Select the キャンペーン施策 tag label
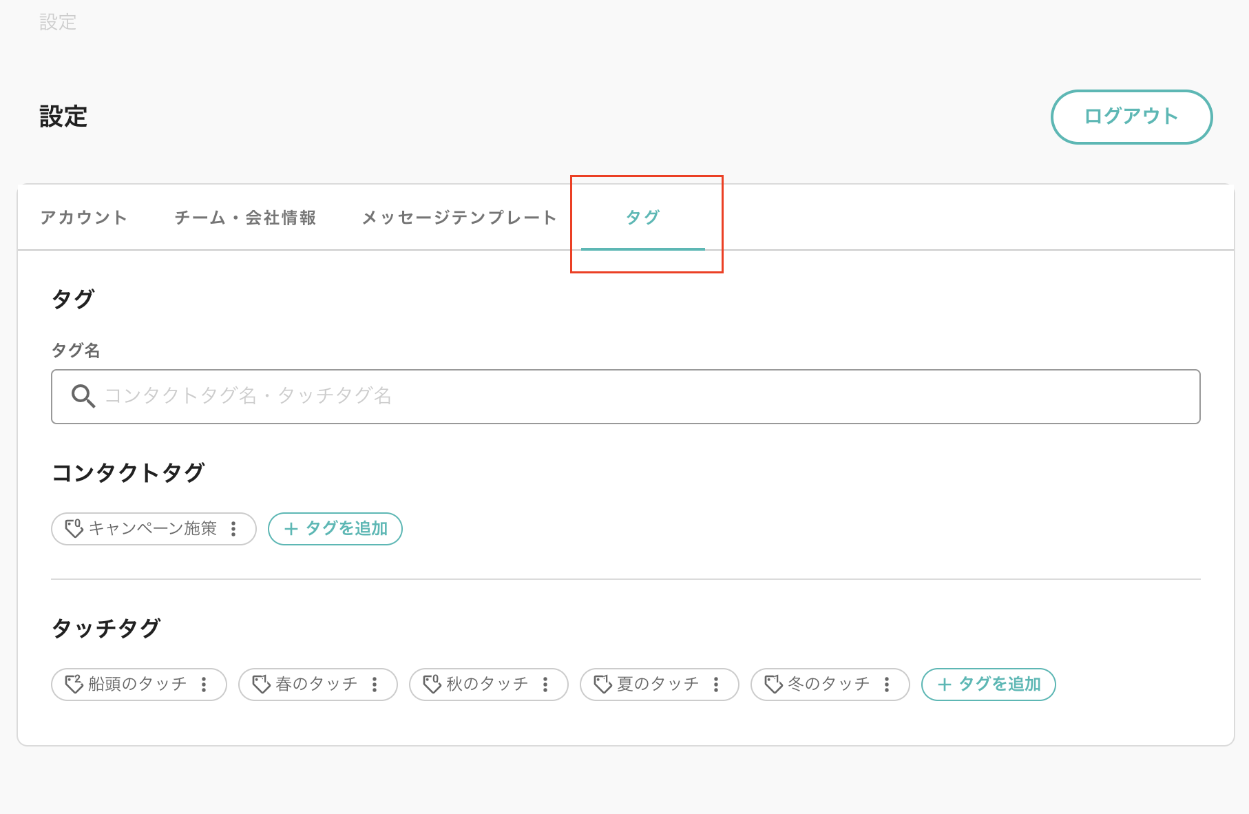 tap(153, 529)
